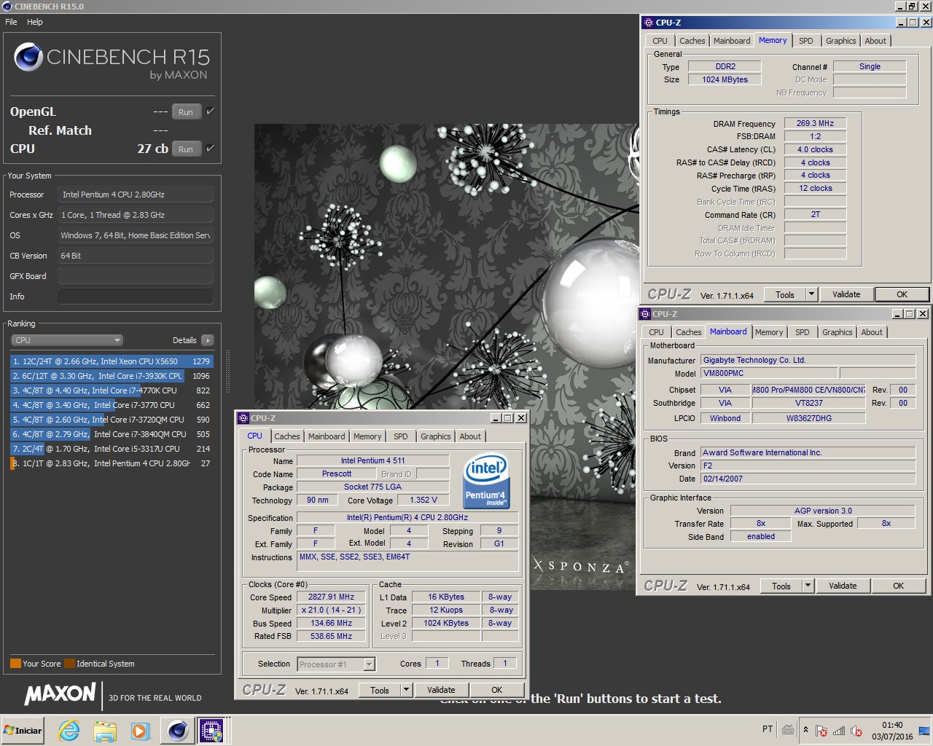Viewport: 933px width, 746px height.
Task: Click Validate in Mainboard CPU-Z window
Action: coord(843,586)
